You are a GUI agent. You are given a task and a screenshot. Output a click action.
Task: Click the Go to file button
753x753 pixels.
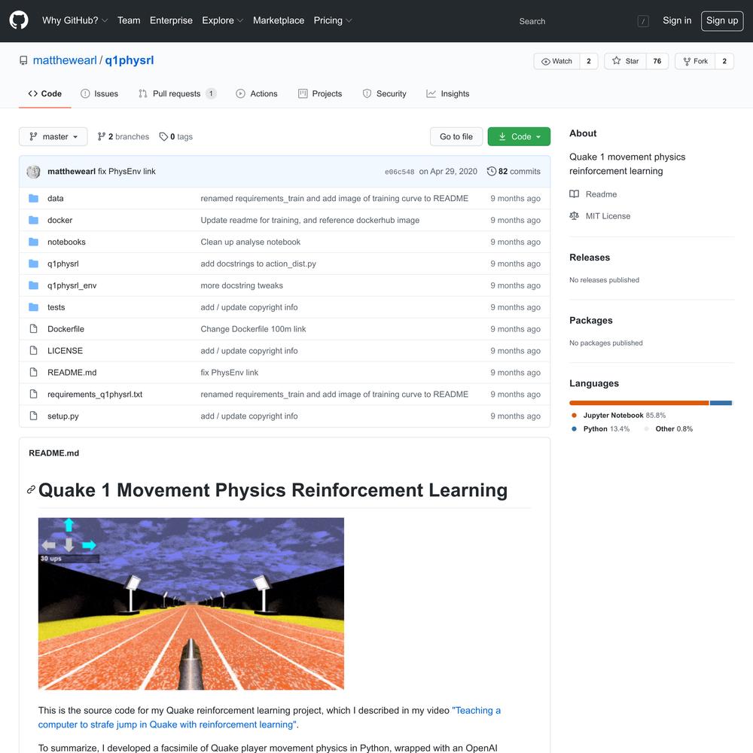click(x=456, y=137)
